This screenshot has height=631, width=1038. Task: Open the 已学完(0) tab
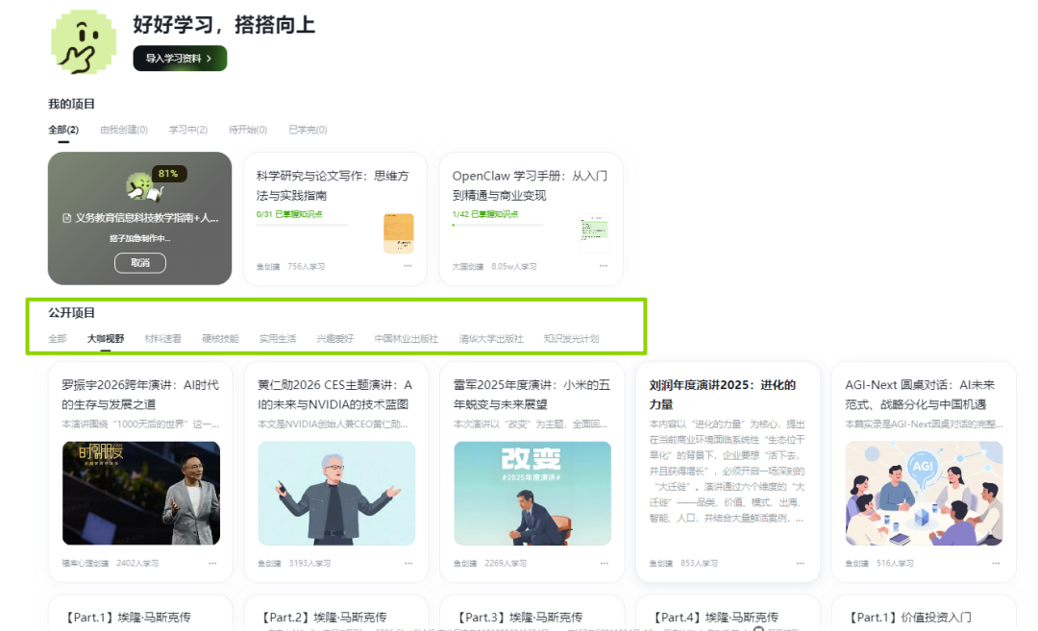[x=308, y=130]
